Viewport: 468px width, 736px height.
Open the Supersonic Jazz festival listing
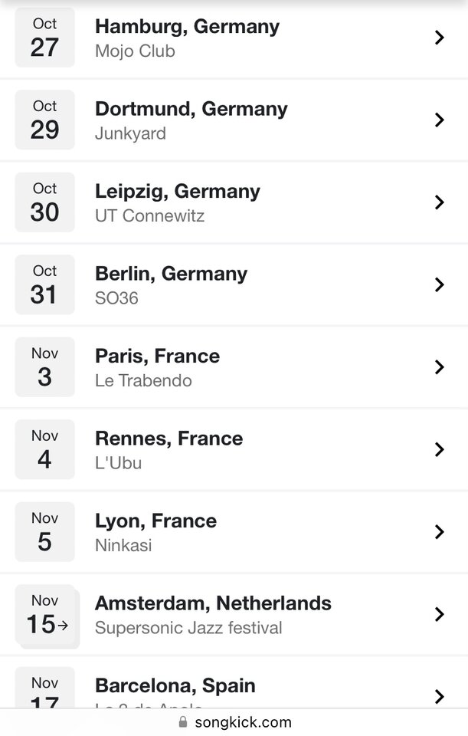point(188,628)
